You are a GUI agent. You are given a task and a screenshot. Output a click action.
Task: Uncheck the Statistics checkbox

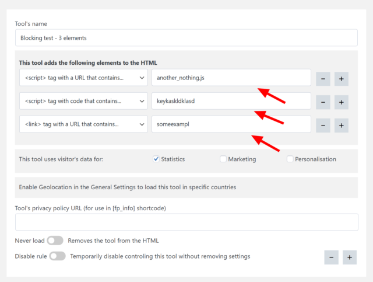pyautogui.click(x=156, y=159)
